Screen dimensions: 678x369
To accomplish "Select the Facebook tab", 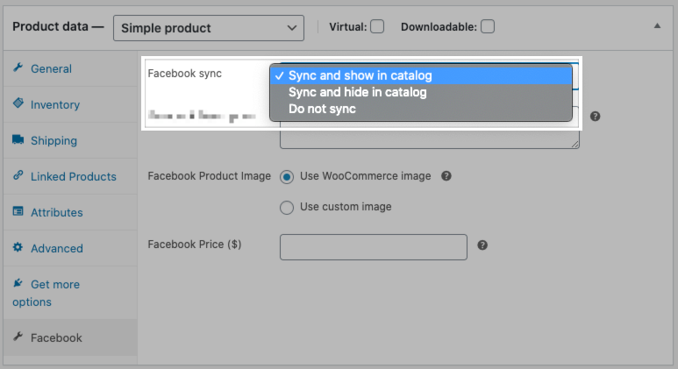I will click(x=70, y=337).
